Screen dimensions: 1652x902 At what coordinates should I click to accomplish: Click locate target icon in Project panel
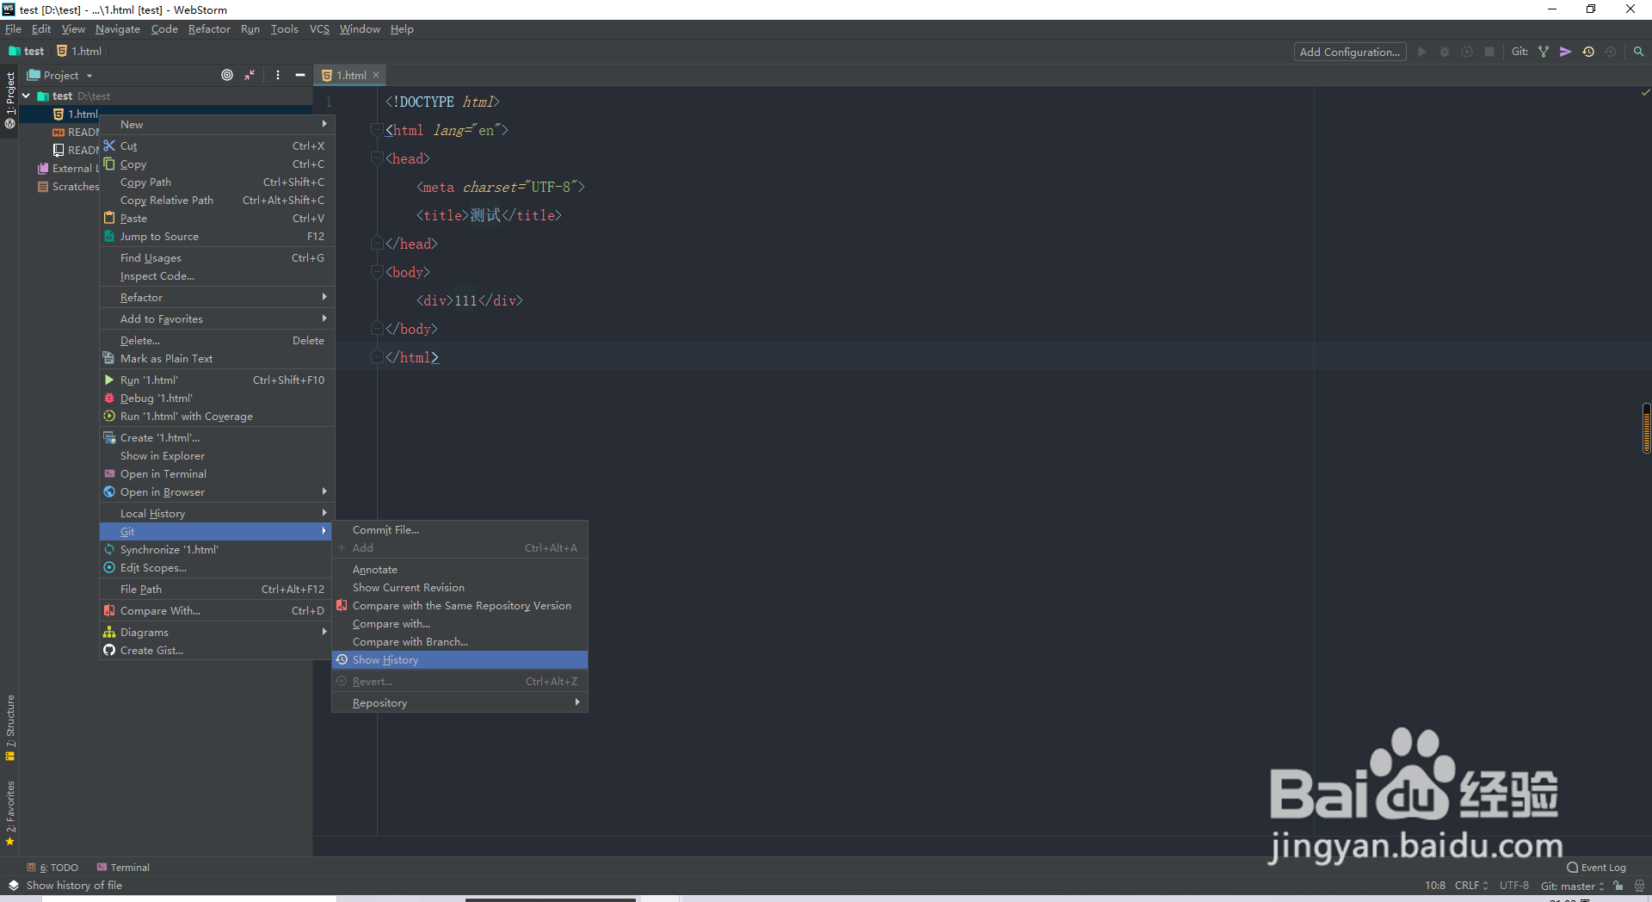tap(227, 75)
